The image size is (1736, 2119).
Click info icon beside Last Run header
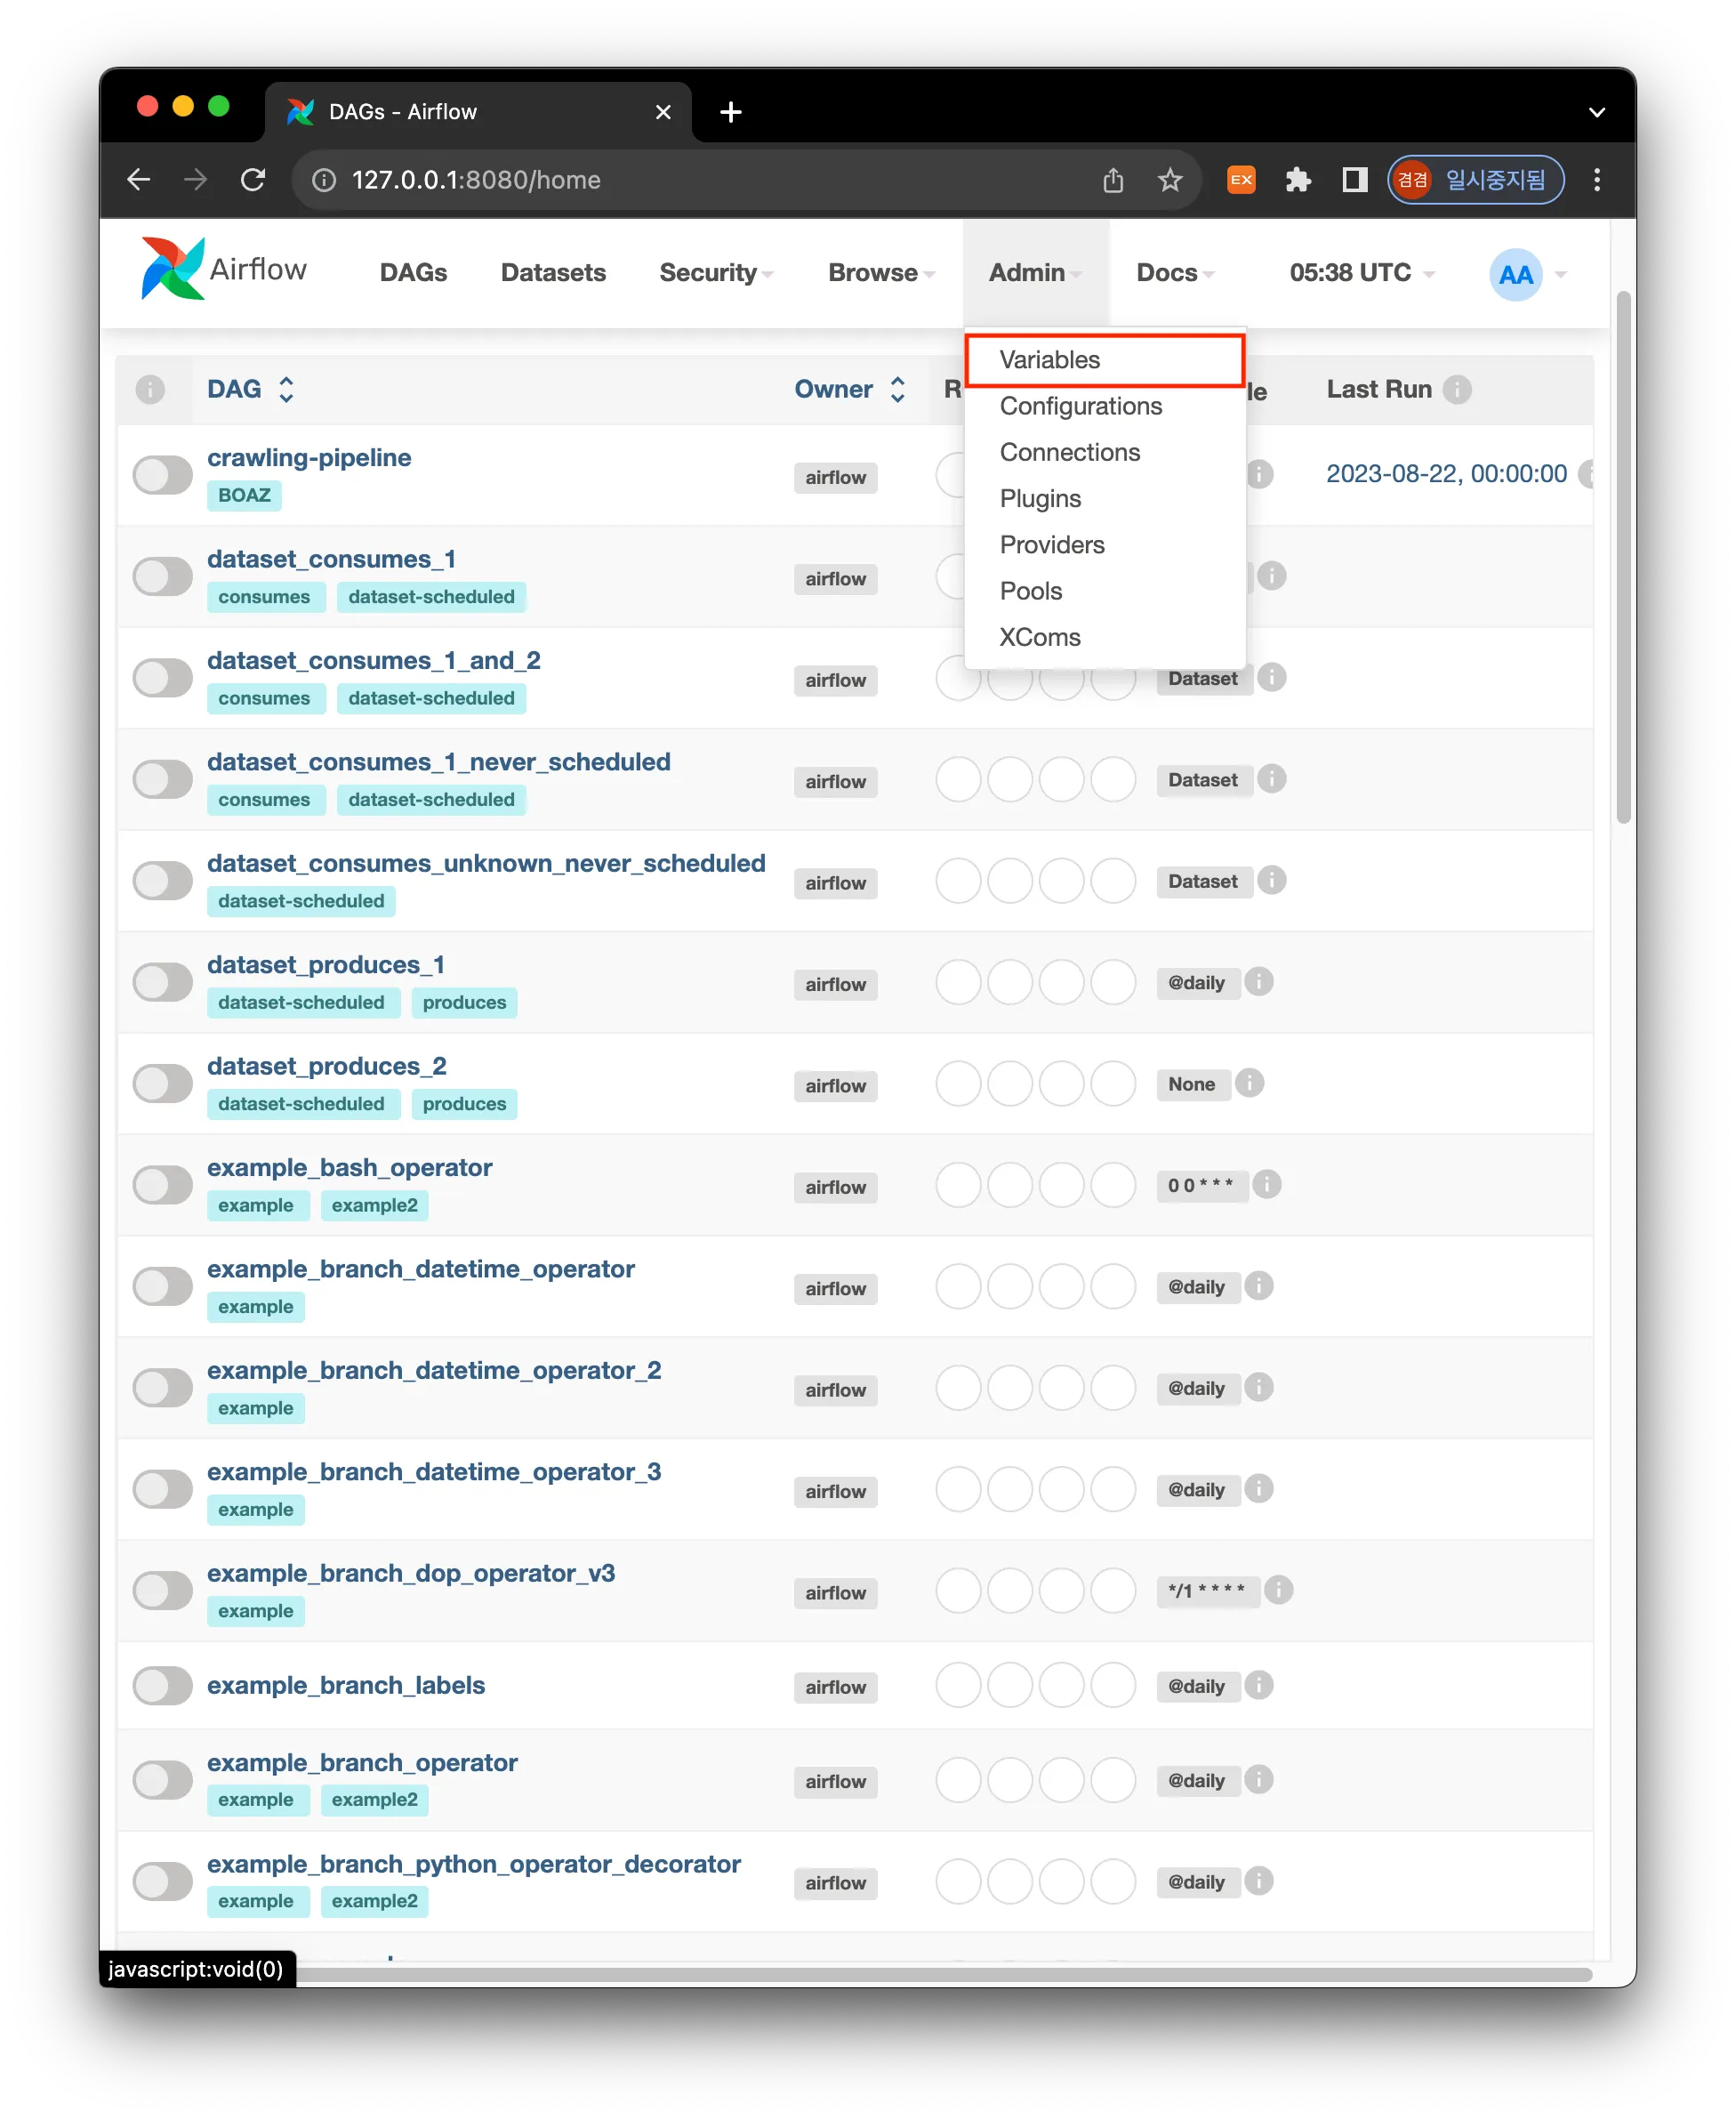pyautogui.click(x=1457, y=389)
